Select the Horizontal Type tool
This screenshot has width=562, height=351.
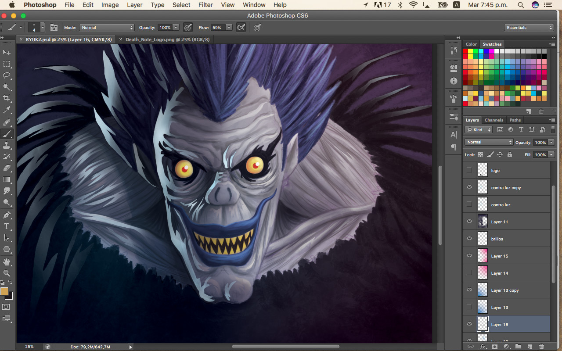click(7, 226)
